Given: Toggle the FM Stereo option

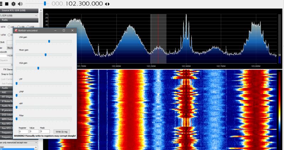Looking at the screenshot, I should [8, 69].
